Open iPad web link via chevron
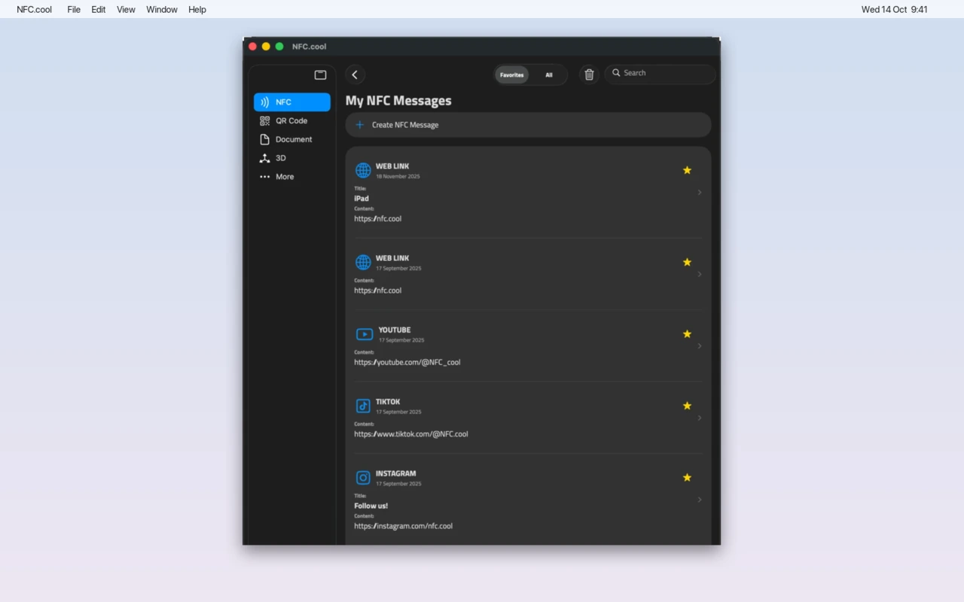The height and width of the screenshot is (602, 964). click(700, 193)
